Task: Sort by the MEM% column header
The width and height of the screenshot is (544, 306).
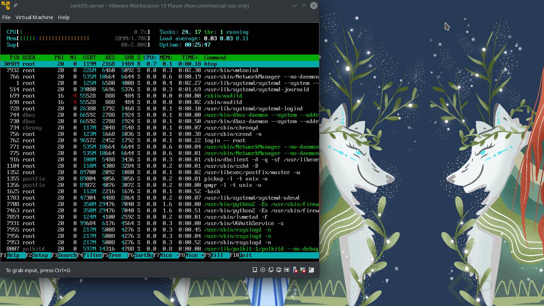Action: point(166,58)
